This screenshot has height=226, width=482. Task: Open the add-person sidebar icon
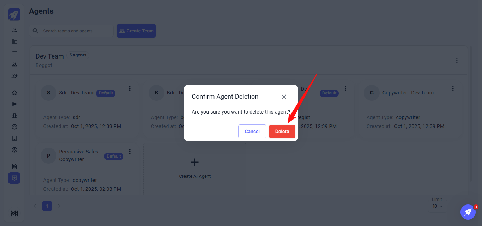(x=14, y=76)
